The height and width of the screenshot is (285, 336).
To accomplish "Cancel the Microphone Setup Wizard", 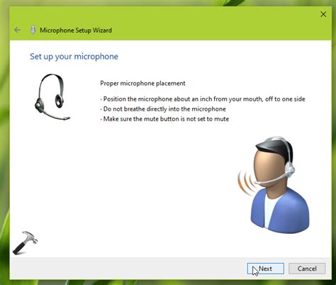I will [307, 269].
